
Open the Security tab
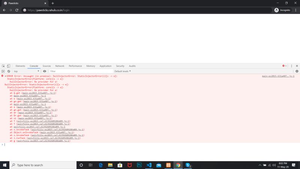(x=120, y=66)
